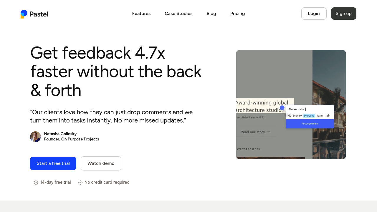Screen dimensions: 377x212
Task: Click Natasha Golinsky's profile photo
Action: [x=35, y=137]
